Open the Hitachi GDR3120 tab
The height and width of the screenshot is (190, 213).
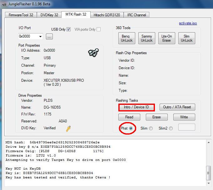[x=107, y=15]
